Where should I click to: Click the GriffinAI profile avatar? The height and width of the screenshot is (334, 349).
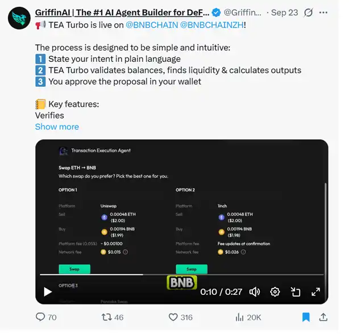click(x=19, y=19)
